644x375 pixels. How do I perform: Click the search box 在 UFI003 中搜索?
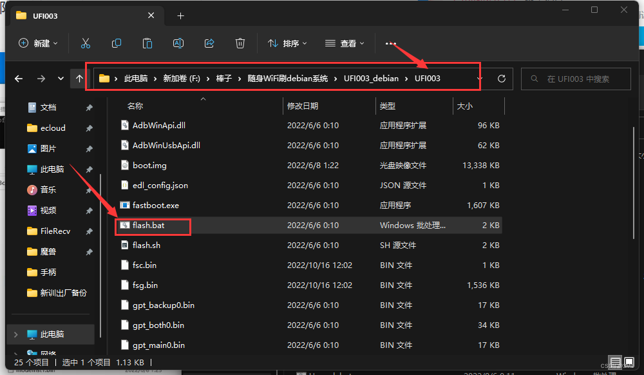pos(576,79)
